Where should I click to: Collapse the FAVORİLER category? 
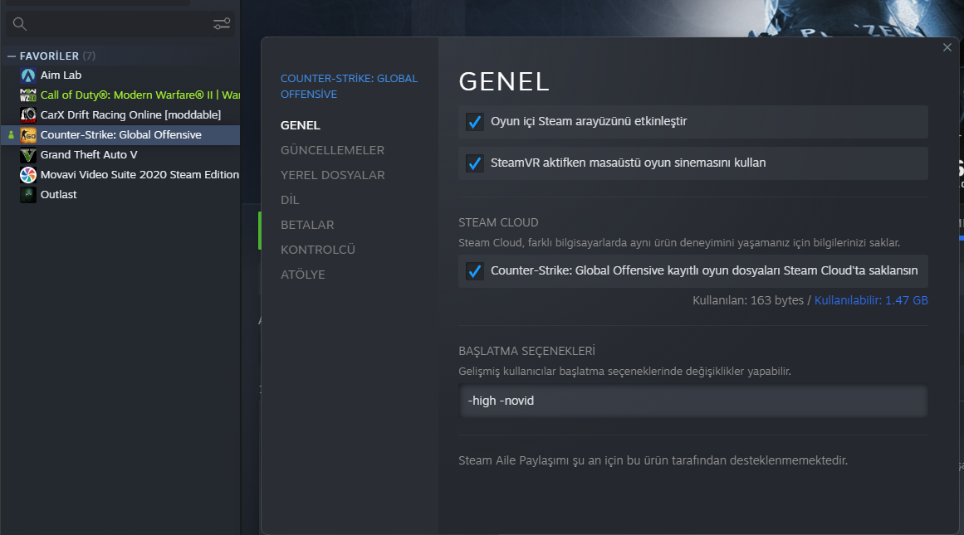click(12, 56)
